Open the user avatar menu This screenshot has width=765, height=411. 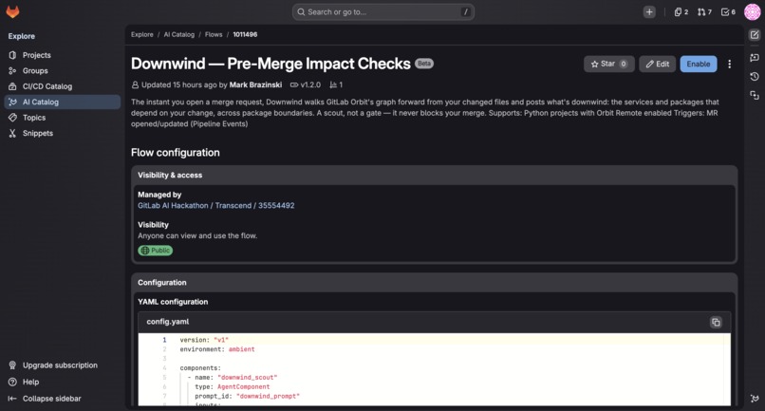(752, 12)
